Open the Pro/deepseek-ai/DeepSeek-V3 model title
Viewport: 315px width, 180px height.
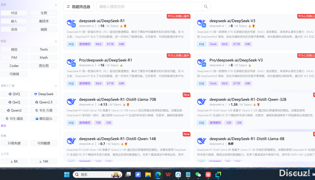pyautogui.click(x=236, y=60)
